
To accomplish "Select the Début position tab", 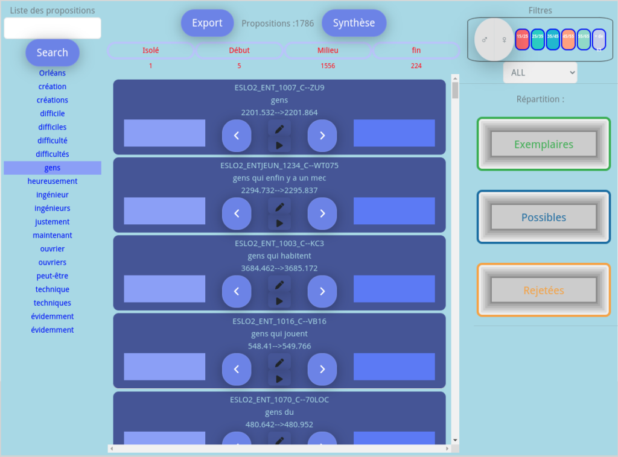I will 239,51.
